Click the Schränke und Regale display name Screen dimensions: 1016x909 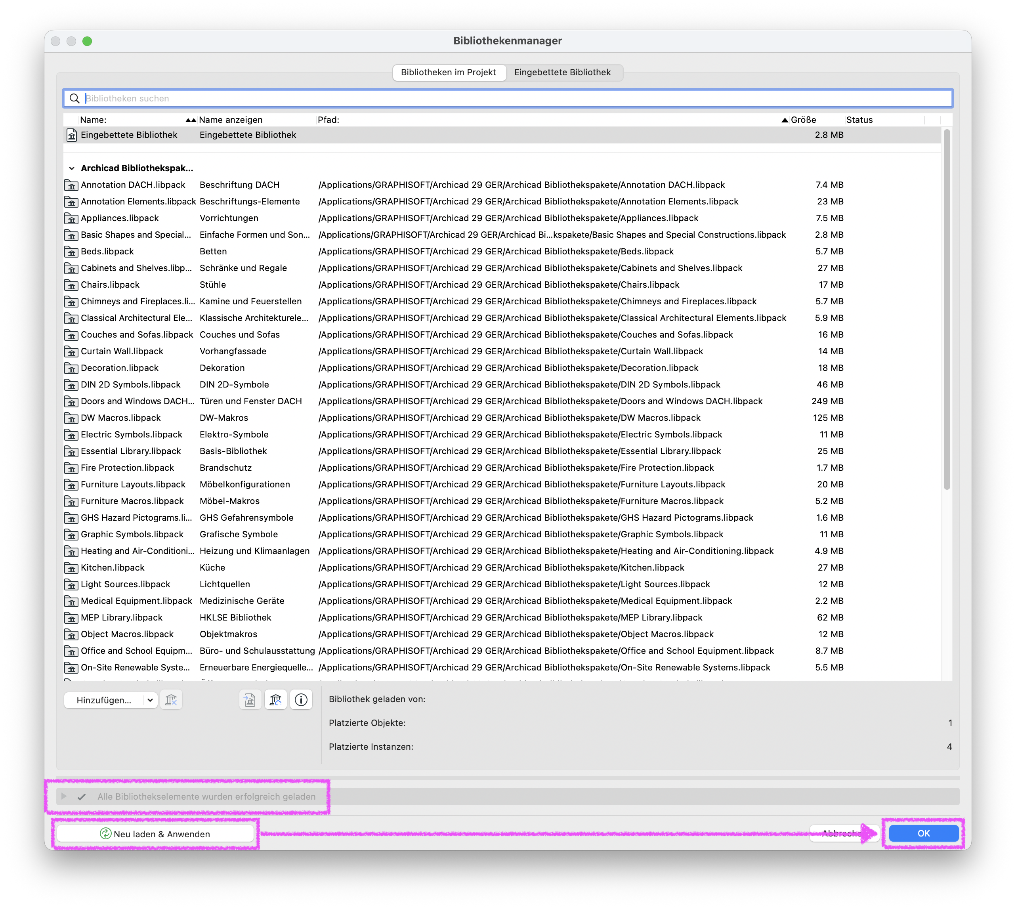(x=243, y=268)
